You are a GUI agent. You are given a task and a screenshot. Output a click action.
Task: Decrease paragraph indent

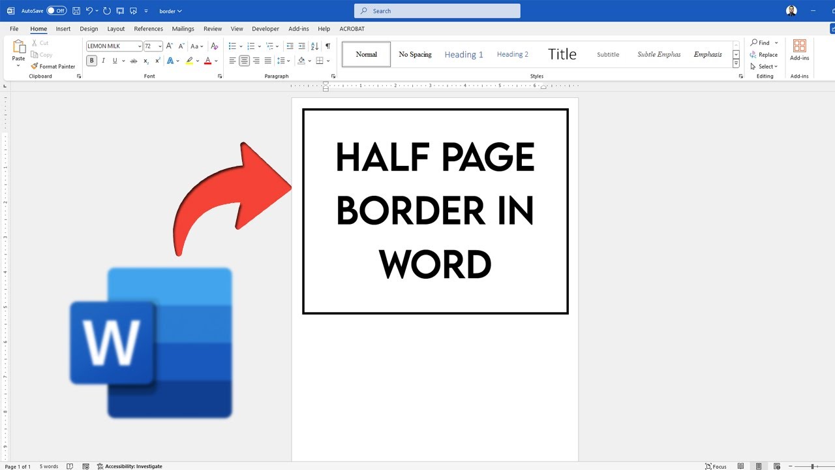[290, 46]
